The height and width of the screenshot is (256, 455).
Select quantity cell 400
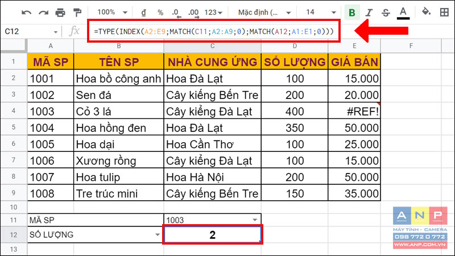(x=295, y=111)
